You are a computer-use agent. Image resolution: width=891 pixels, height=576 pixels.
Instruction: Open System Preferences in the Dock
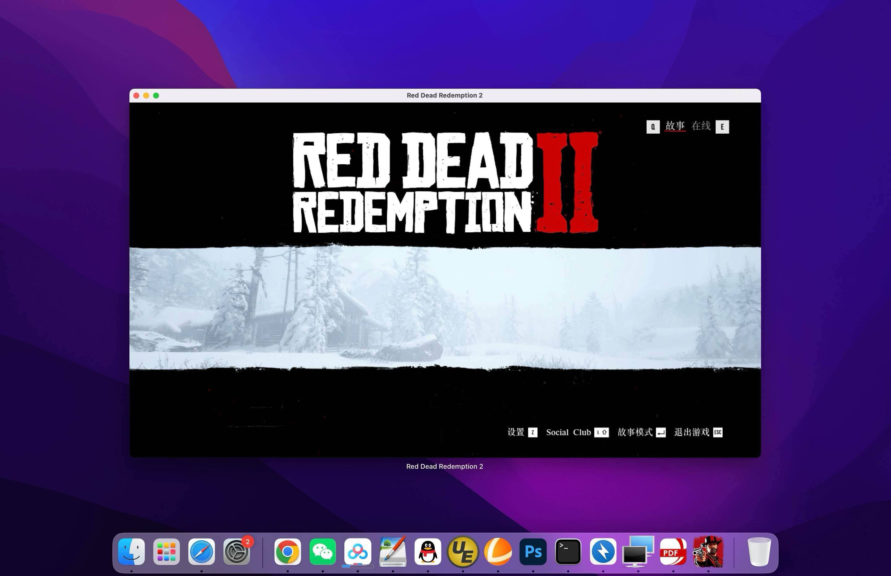click(x=236, y=552)
